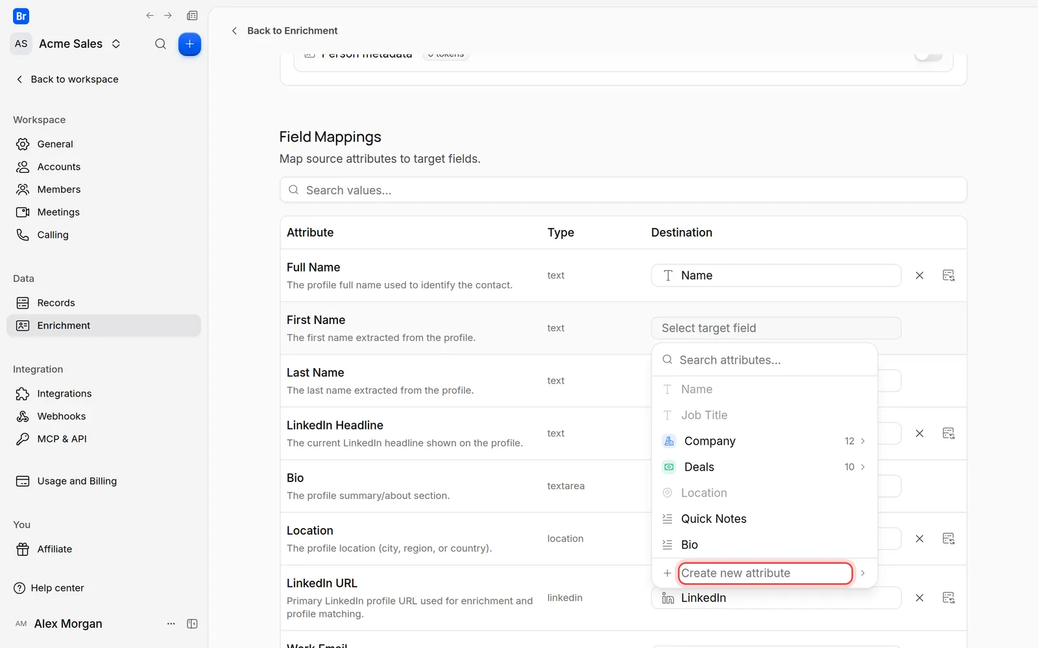
Task: Clear the Full Name mapping
Action: click(919, 275)
